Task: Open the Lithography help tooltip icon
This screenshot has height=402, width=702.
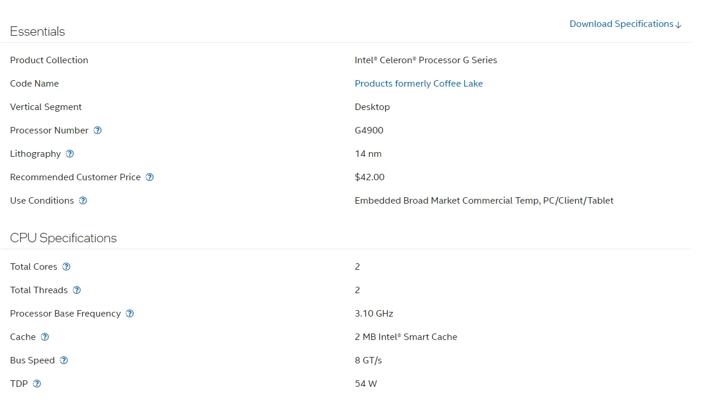Action: (x=70, y=154)
